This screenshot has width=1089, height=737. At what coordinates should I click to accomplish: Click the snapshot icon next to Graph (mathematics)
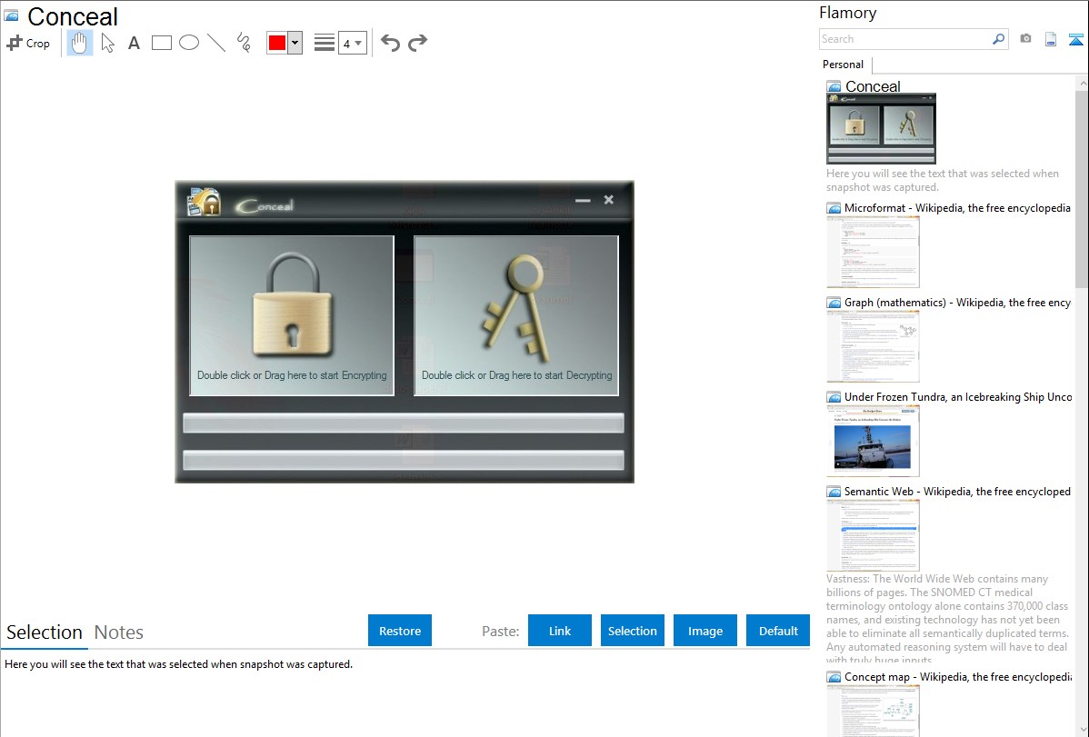[x=834, y=303]
